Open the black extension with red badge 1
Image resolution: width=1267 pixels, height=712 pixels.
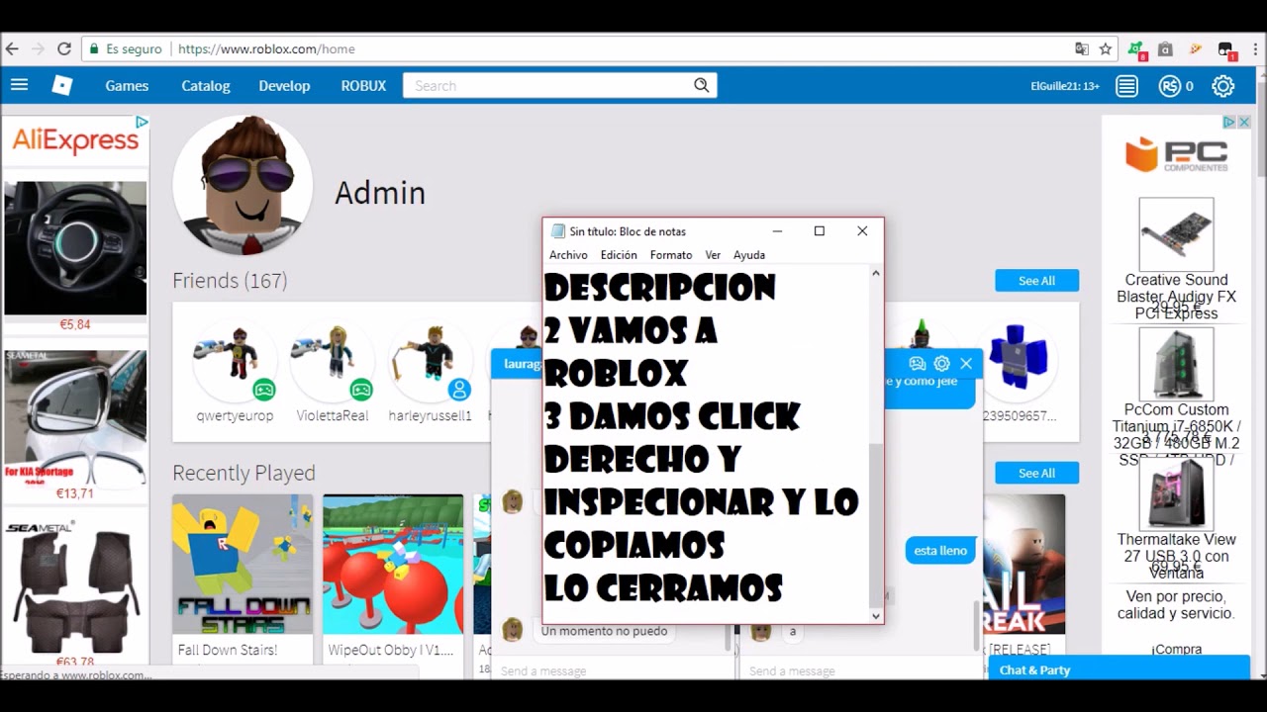coord(1225,49)
